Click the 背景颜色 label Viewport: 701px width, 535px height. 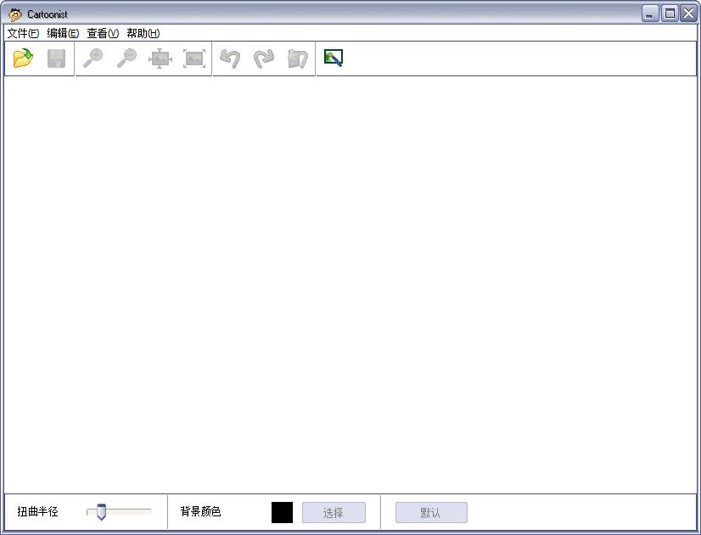coord(201,511)
